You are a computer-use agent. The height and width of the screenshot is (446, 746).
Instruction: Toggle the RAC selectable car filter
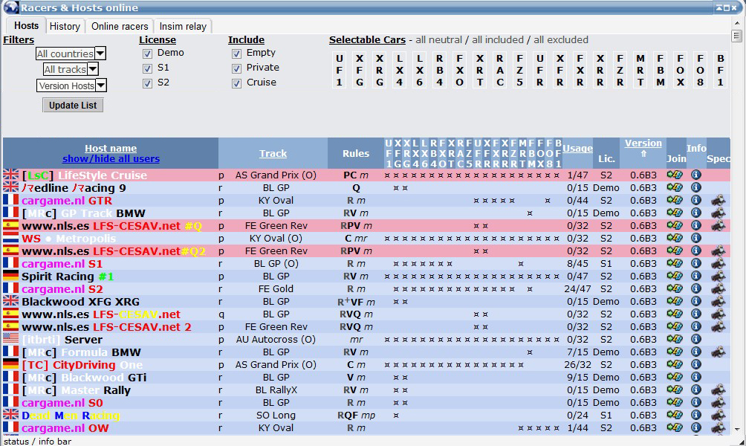point(499,70)
